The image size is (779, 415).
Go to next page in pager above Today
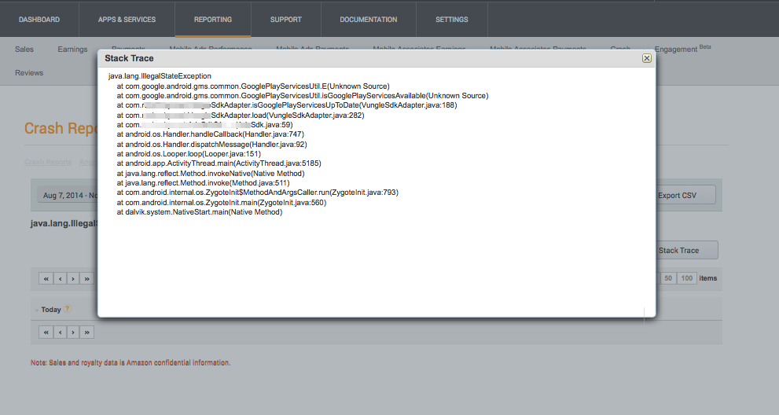pos(73,278)
